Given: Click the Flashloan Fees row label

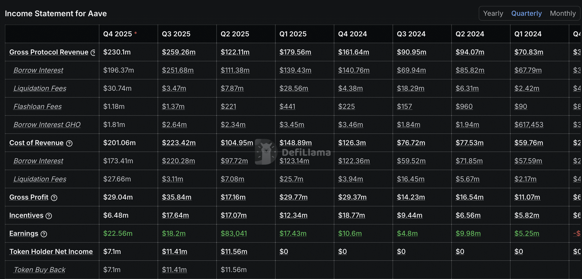Looking at the screenshot, I should 37,107.
